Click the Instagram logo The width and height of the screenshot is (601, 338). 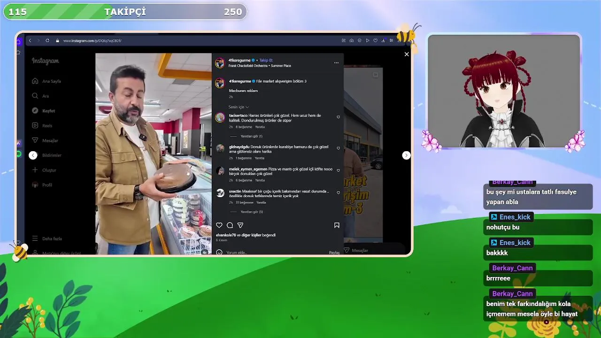click(x=46, y=61)
